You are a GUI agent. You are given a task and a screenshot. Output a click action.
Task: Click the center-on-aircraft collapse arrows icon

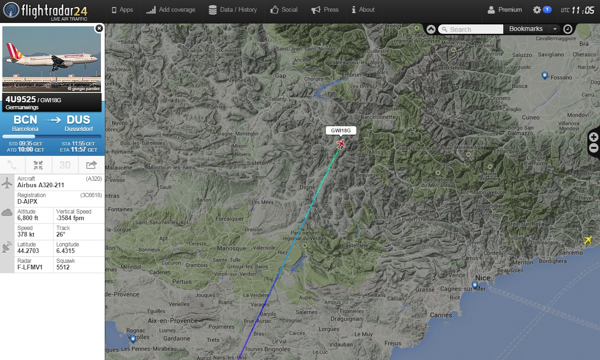38,165
